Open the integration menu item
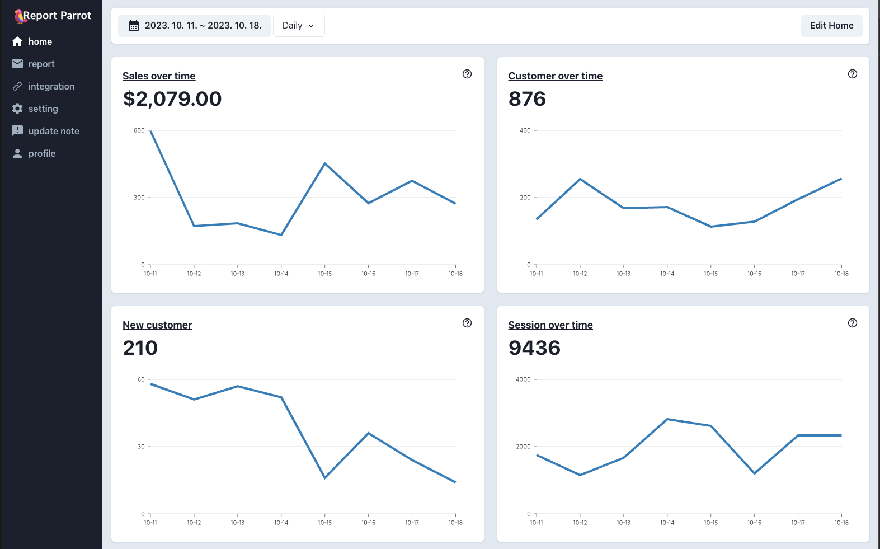Image resolution: width=880 pixels, height=549 pixels. (x=51, y=86)
